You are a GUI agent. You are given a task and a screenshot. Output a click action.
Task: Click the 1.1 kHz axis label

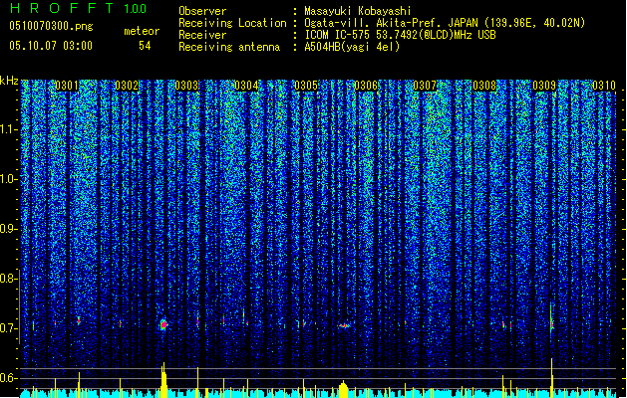9,129
